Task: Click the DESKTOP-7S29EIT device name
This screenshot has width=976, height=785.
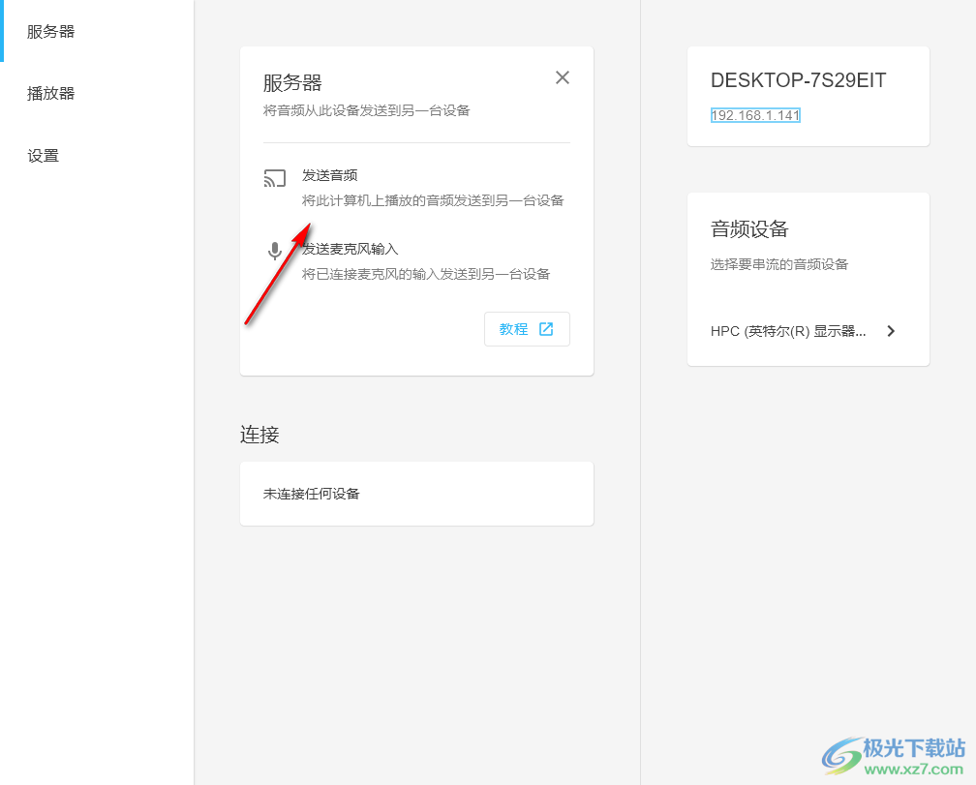Action: [798, 80]
